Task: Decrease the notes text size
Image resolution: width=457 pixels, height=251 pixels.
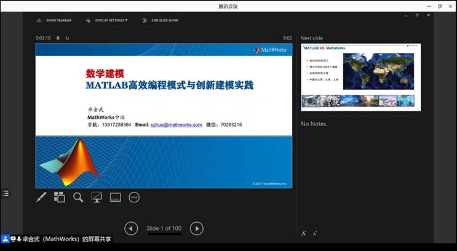Action: tap(315, 234)
